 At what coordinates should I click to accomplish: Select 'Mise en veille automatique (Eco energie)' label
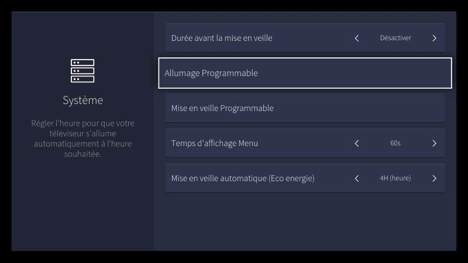[243, 178]
